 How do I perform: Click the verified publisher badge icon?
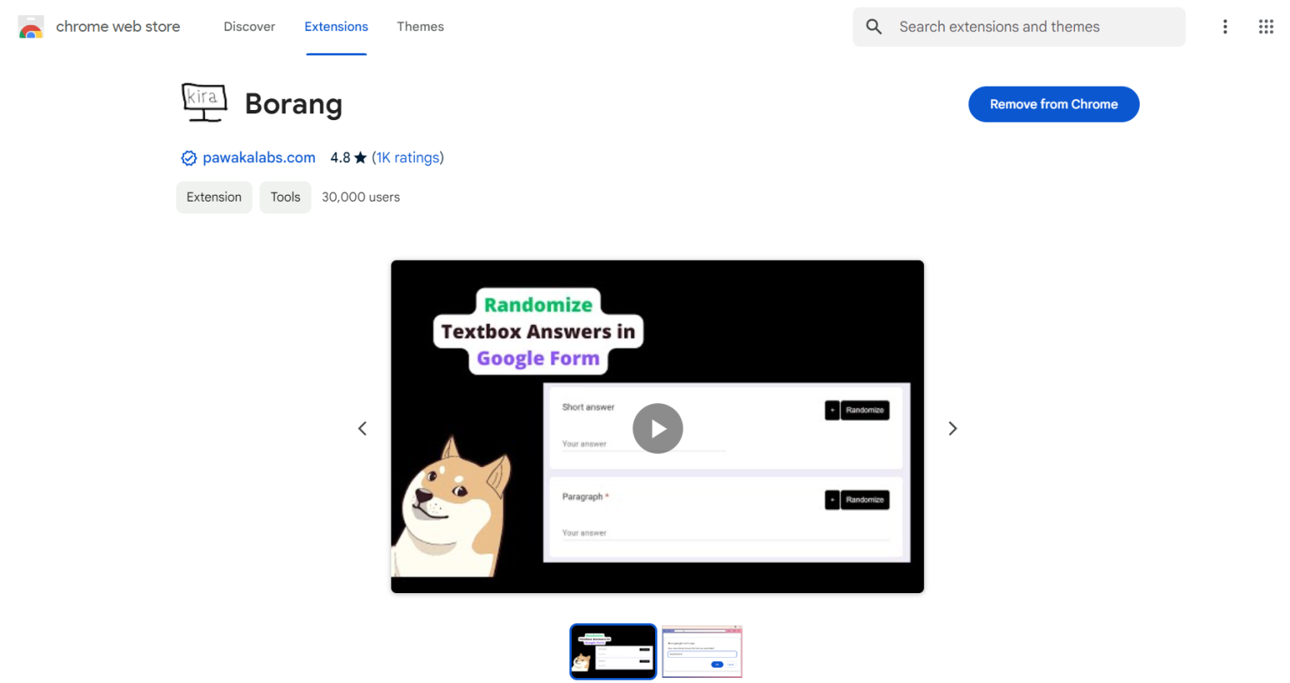[x=189, y=158]
